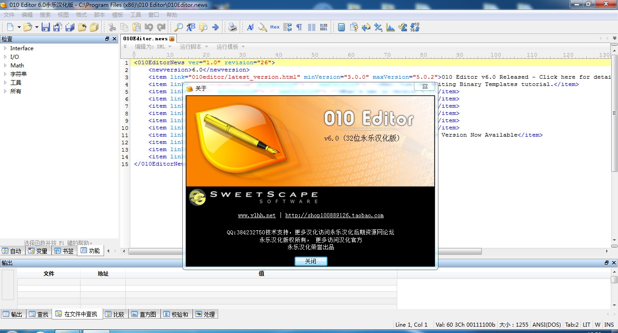Toggle show whitespace pilcrow icon
618x333 pixels.
(299, 27)
